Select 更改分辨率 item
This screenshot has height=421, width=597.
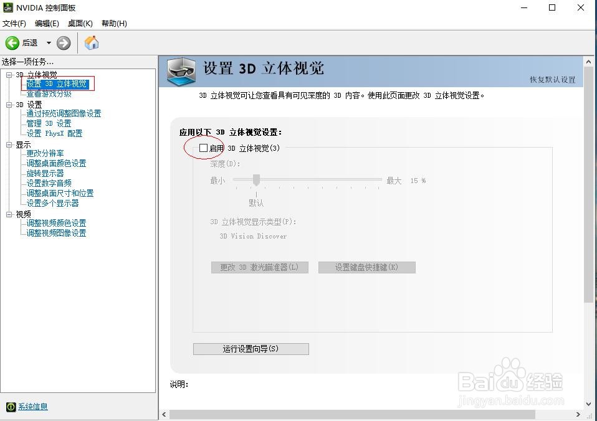[45, 153]
